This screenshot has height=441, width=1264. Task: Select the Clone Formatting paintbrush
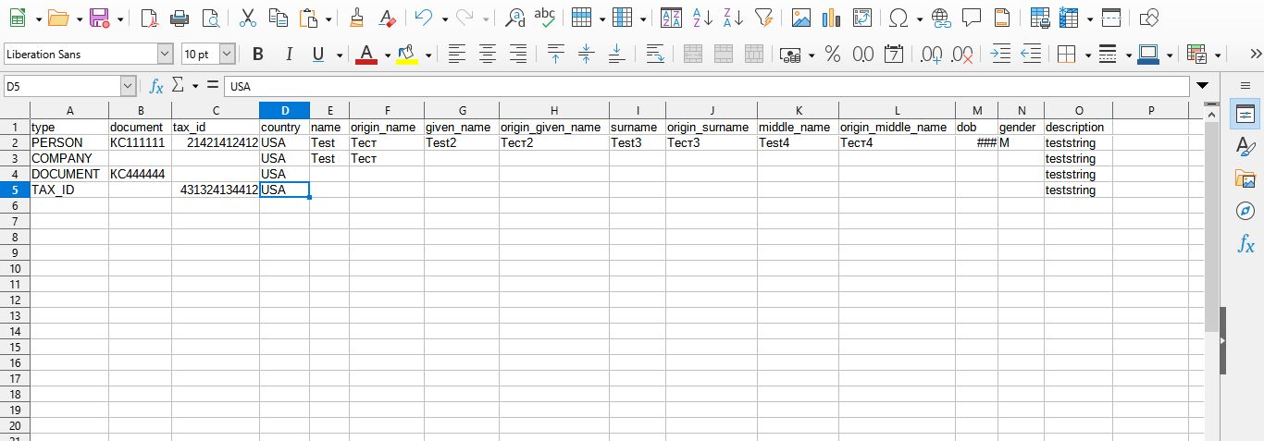tap(357, 18)
